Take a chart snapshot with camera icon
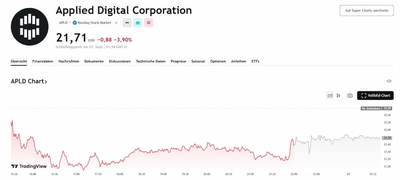 [350, 96]
